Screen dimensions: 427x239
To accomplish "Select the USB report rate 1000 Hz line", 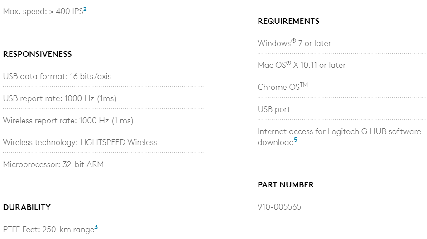I will [60, 98].
